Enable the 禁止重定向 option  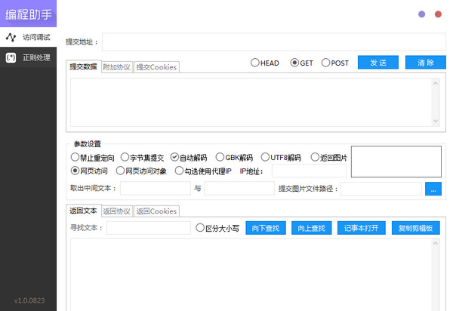[92, 157]
